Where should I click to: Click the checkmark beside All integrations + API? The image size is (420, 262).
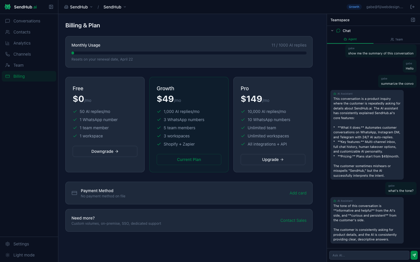coord(243,144)
